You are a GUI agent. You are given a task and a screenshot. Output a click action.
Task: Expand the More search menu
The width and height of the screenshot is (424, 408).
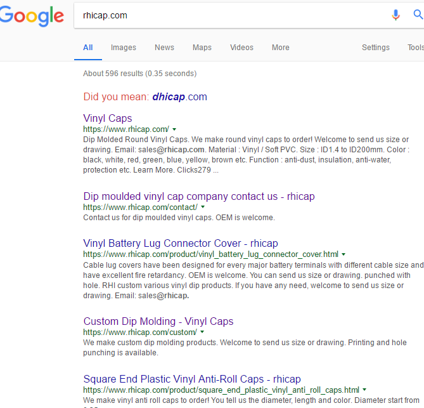[281, 48]
